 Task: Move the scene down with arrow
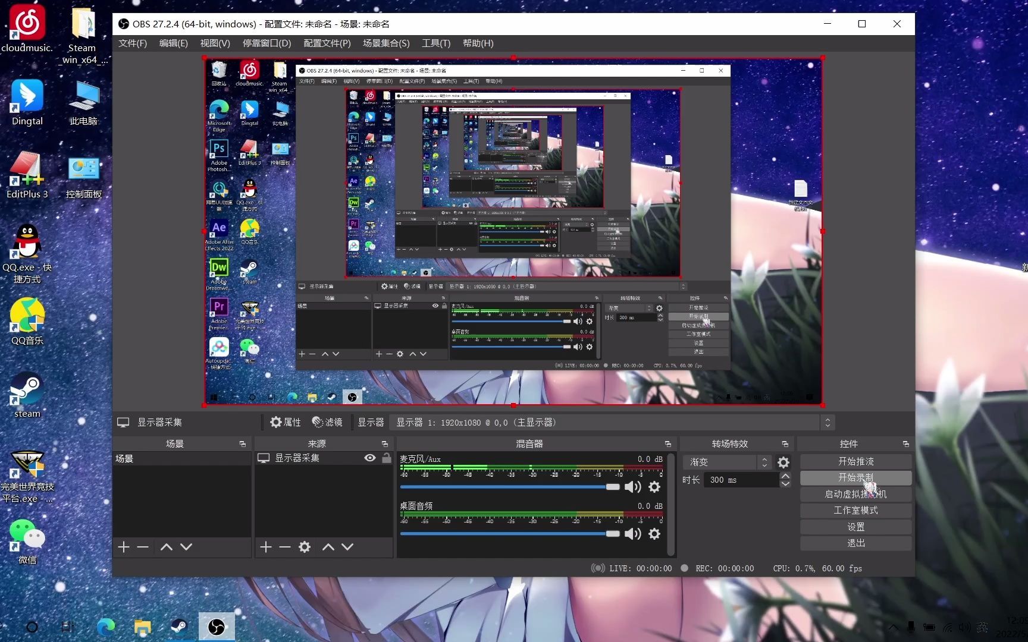(186, 547)
